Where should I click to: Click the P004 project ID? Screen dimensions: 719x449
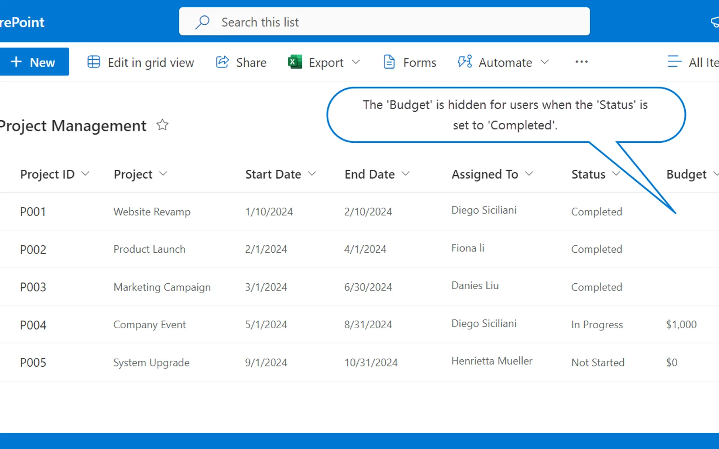(33, 325)
